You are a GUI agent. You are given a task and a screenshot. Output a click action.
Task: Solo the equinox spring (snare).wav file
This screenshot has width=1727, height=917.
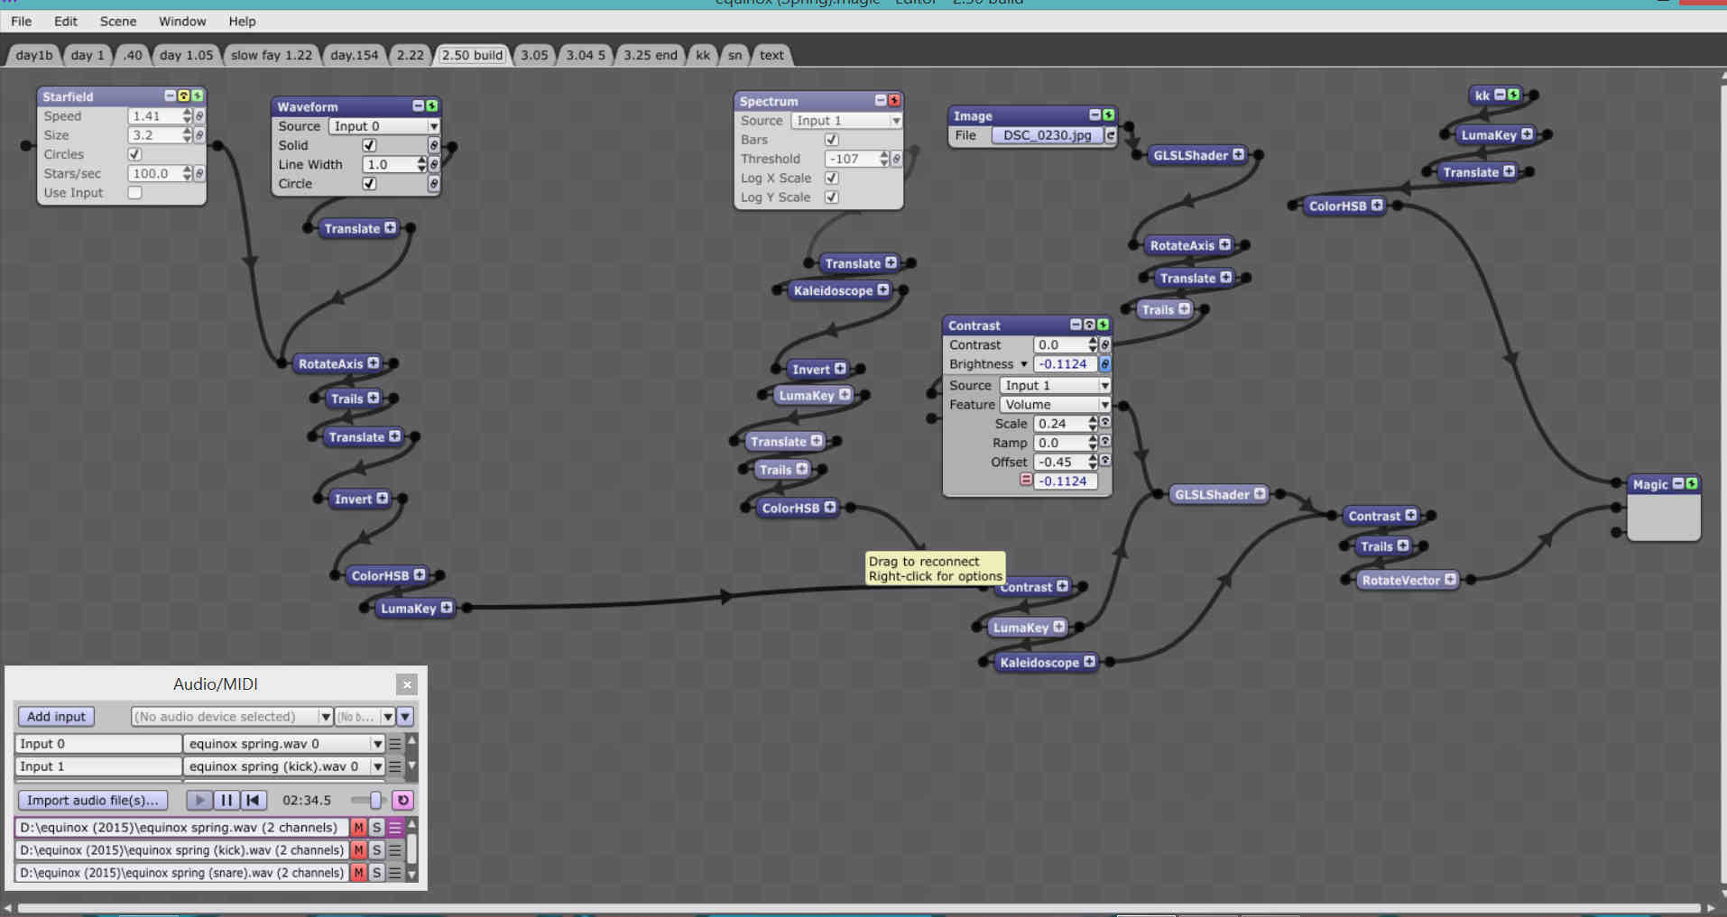click(377, 873)
